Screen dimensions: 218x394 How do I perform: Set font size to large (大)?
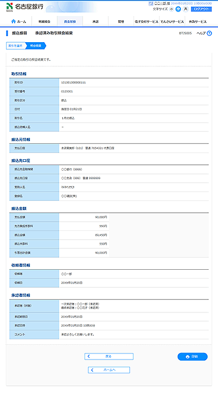tap(185, 9)
